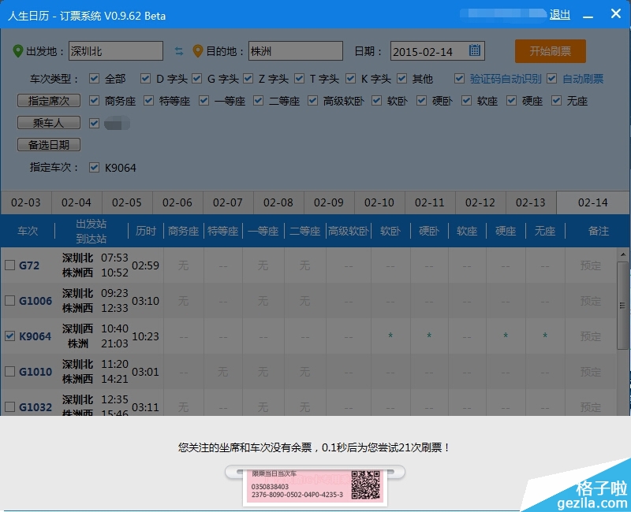Minimize the ticket booking window
This screenshot has height=512, width=631.
586,14
